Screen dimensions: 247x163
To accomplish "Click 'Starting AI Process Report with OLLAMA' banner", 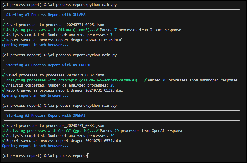I will (122, 15).
